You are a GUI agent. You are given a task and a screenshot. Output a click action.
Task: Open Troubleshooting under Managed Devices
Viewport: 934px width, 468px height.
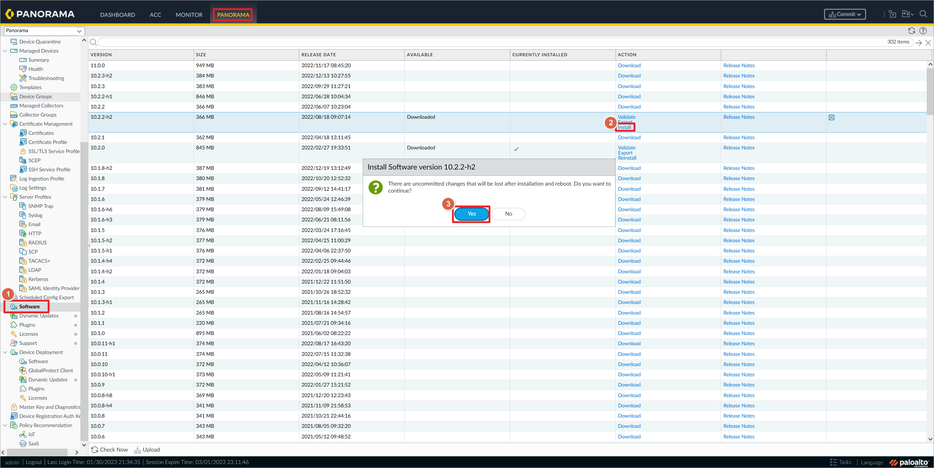click(46, 78)
